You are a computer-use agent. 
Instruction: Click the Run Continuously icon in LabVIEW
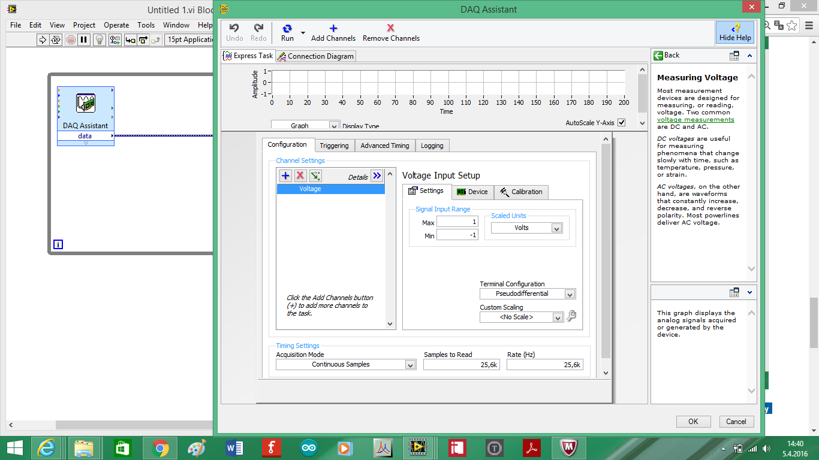[x=56, y=40]
